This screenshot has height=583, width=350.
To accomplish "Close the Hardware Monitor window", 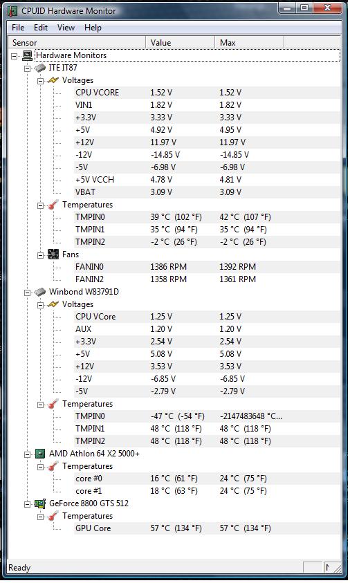I will (327, 8).
